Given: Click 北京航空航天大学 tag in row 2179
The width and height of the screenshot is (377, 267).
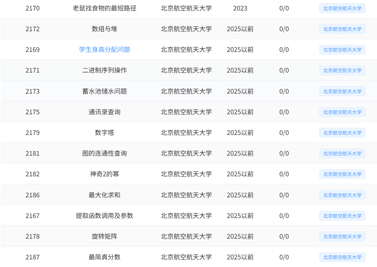Looking at the screenshot, I should [342, 133].
